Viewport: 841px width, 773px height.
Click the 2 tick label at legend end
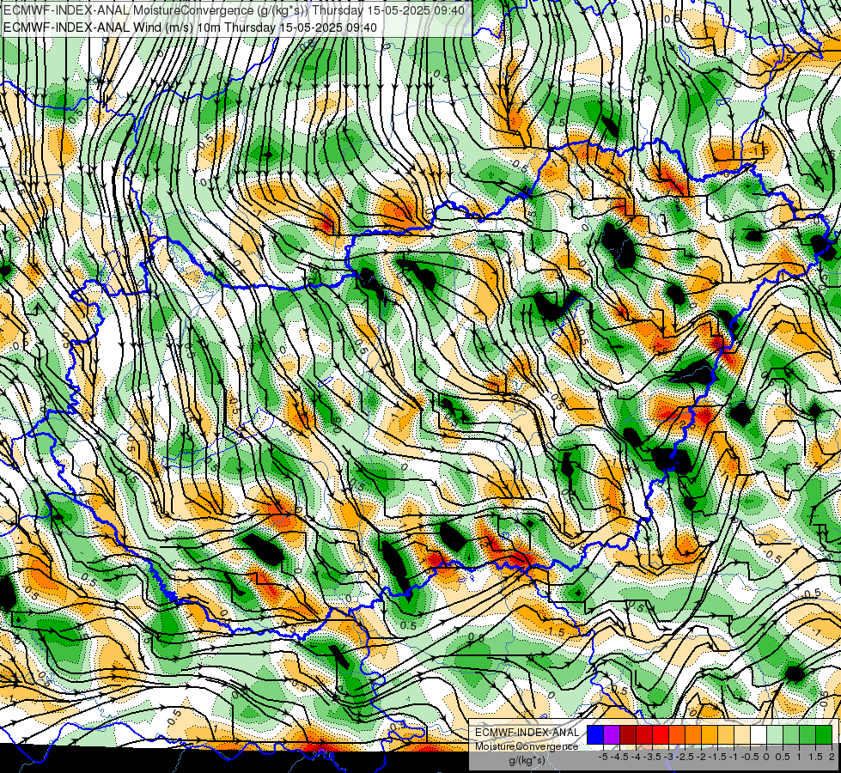pyautogui.click(x=832, y=757)
